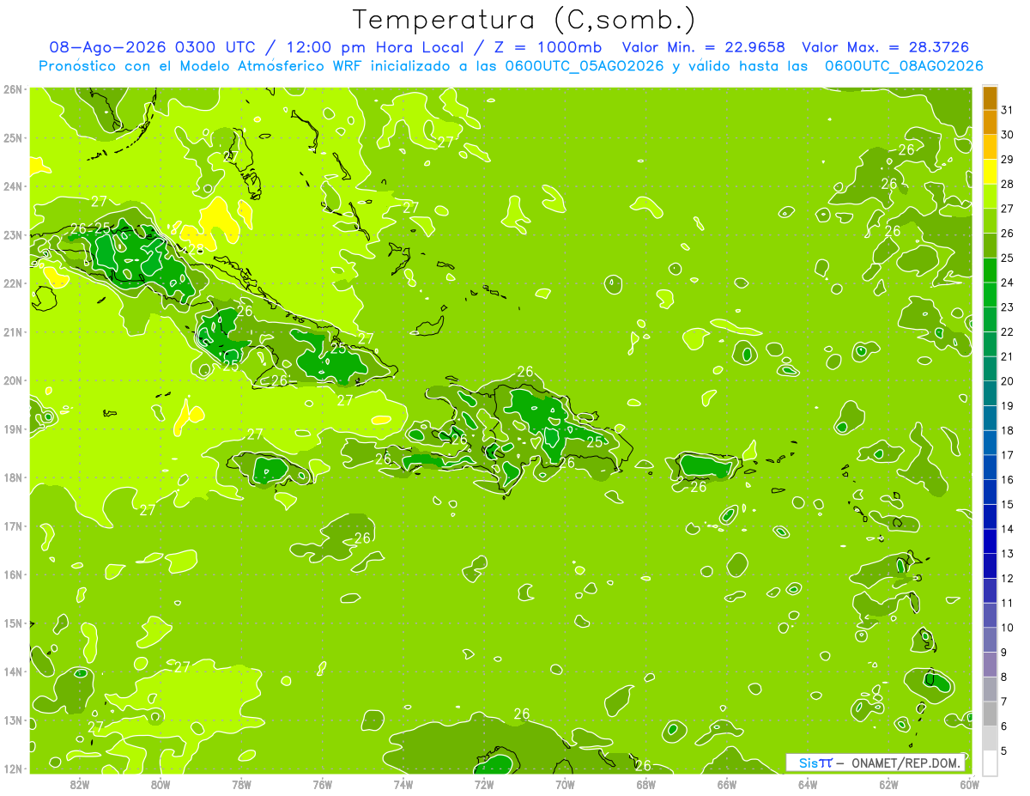1030x796 pixels.
Task: Click the 22N latitude axis label
Action: (13, 283)
